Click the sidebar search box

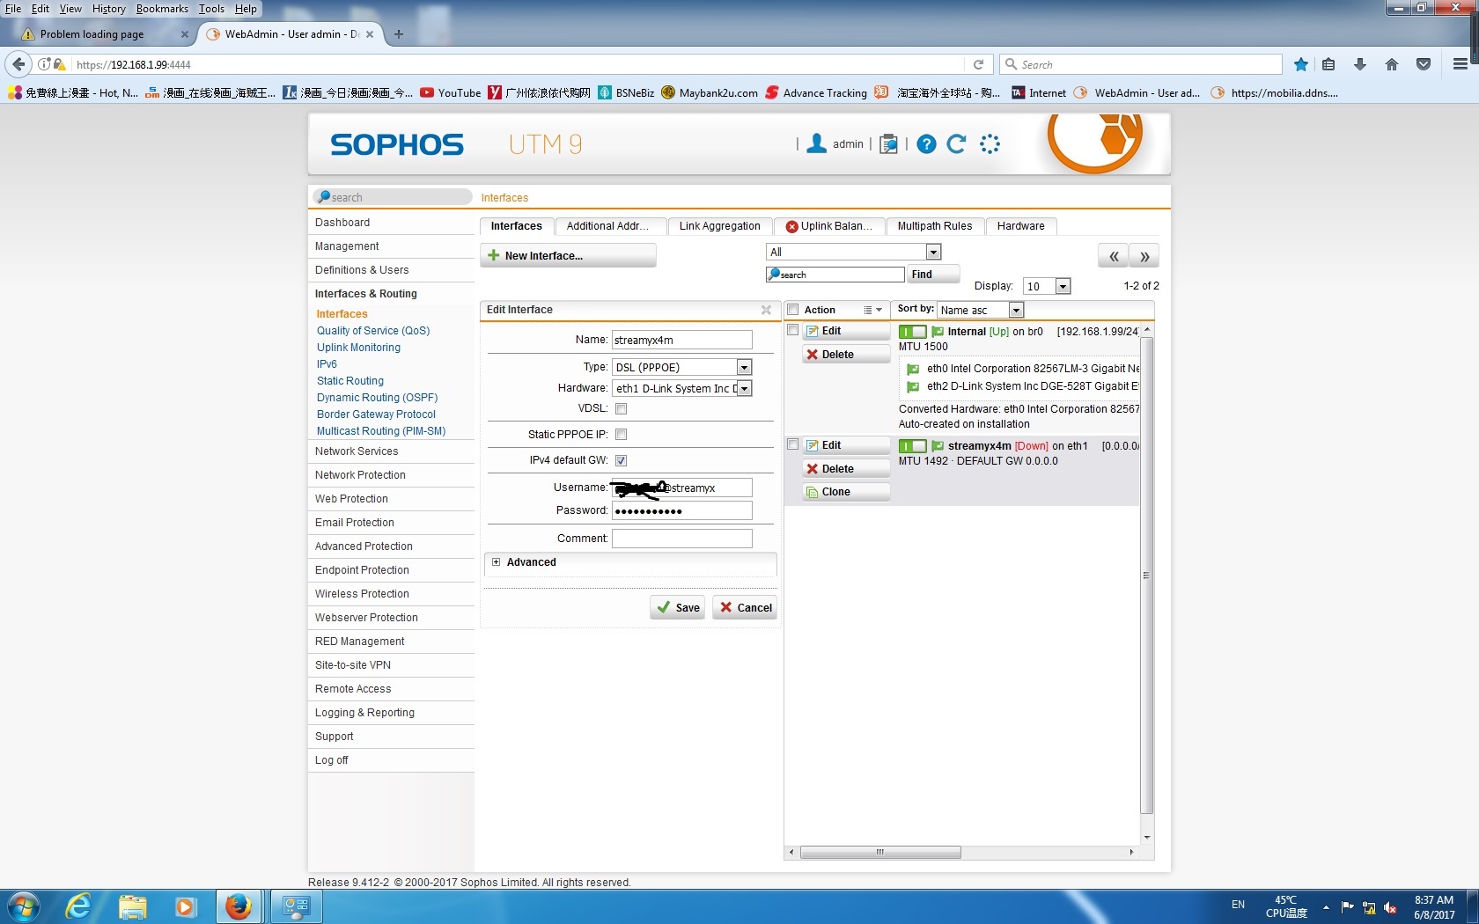click(393, 197)
